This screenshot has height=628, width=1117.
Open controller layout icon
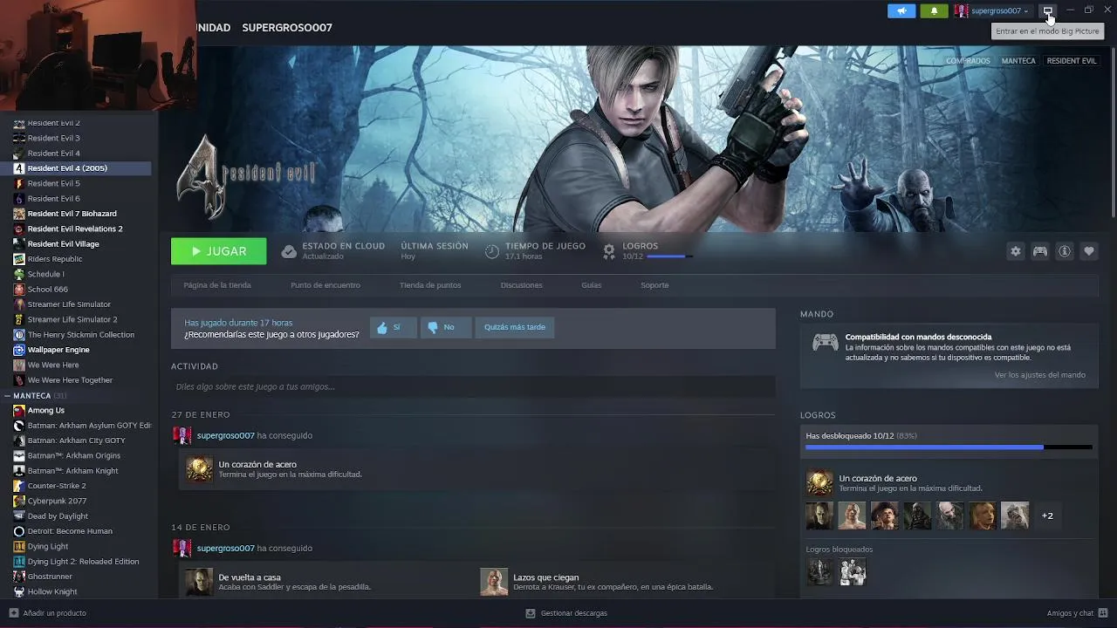click(1040, 251)
